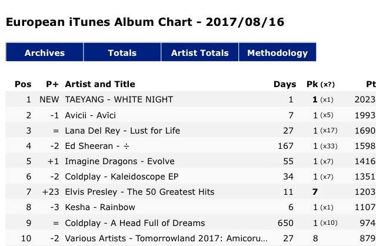Open the Archives tab
This screenshot has height=246, width=376.
(45, 53)
